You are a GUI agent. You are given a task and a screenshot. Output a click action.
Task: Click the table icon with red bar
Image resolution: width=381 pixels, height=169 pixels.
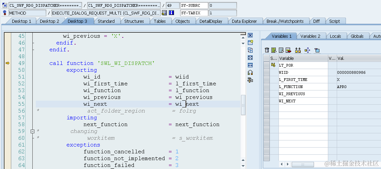[x=288, y=50]
